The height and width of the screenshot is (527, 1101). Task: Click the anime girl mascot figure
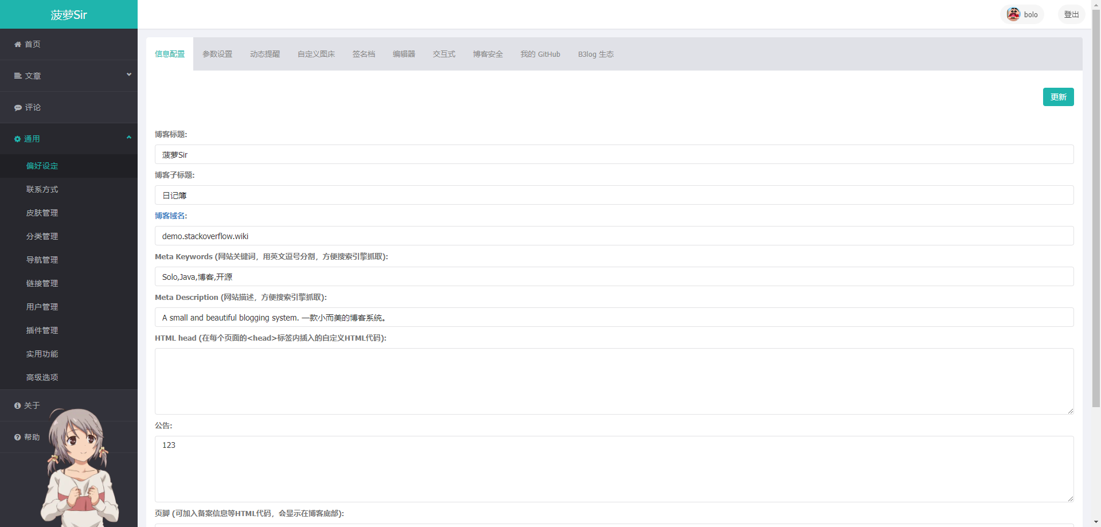[80, 467]
